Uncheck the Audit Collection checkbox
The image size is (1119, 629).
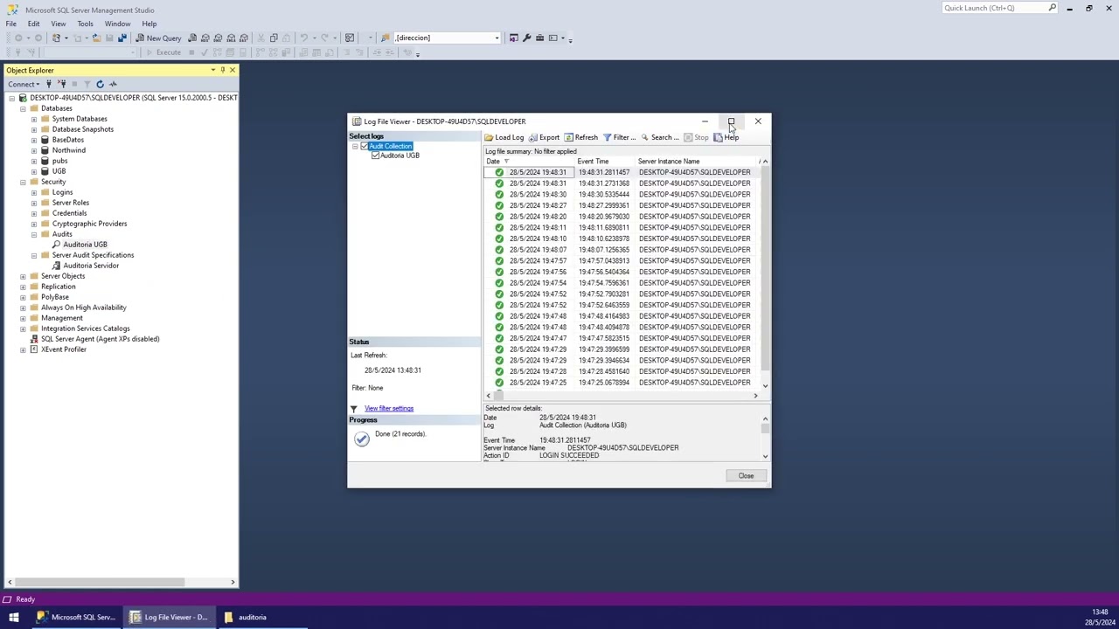pos(365,146)
